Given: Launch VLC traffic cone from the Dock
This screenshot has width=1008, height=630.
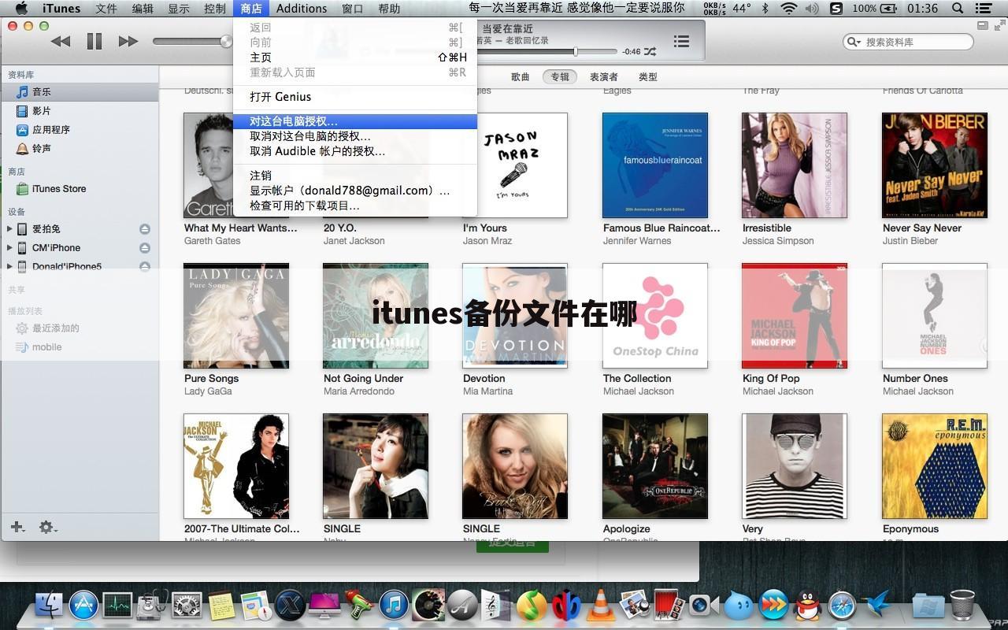Looking at the screenshot, I should (601, 605).
